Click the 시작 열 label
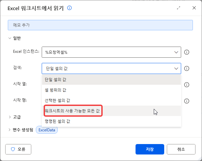 20,84
